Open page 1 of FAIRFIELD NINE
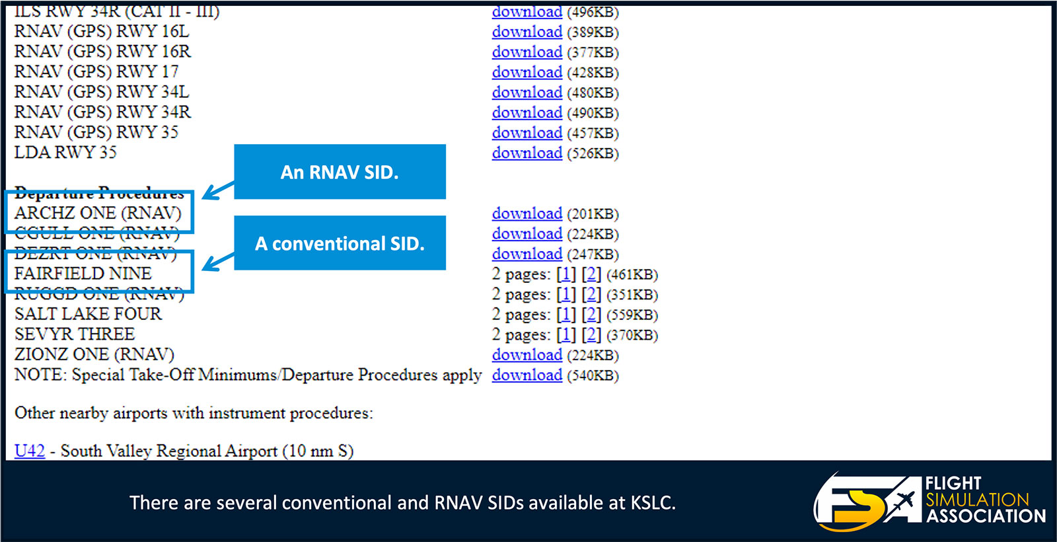This screenshot has width=1057, height=542. point(566,274)
